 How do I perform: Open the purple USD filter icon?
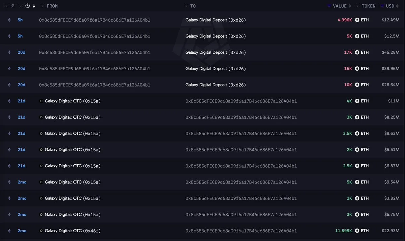click(x=382, y=6)
